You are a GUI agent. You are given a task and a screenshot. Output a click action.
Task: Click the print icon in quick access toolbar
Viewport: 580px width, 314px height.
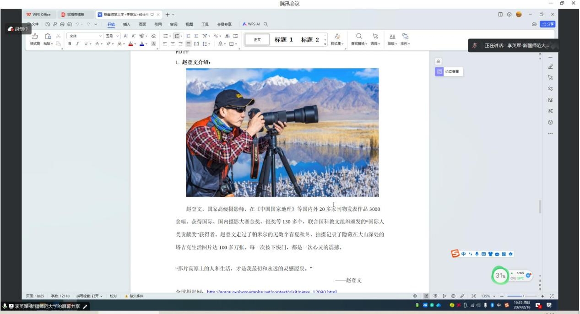62,24
